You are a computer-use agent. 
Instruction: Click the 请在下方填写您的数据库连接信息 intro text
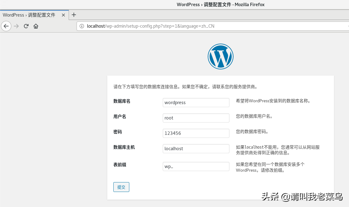tap(186, 87)
